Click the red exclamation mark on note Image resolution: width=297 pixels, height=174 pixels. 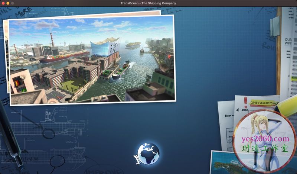246,101
